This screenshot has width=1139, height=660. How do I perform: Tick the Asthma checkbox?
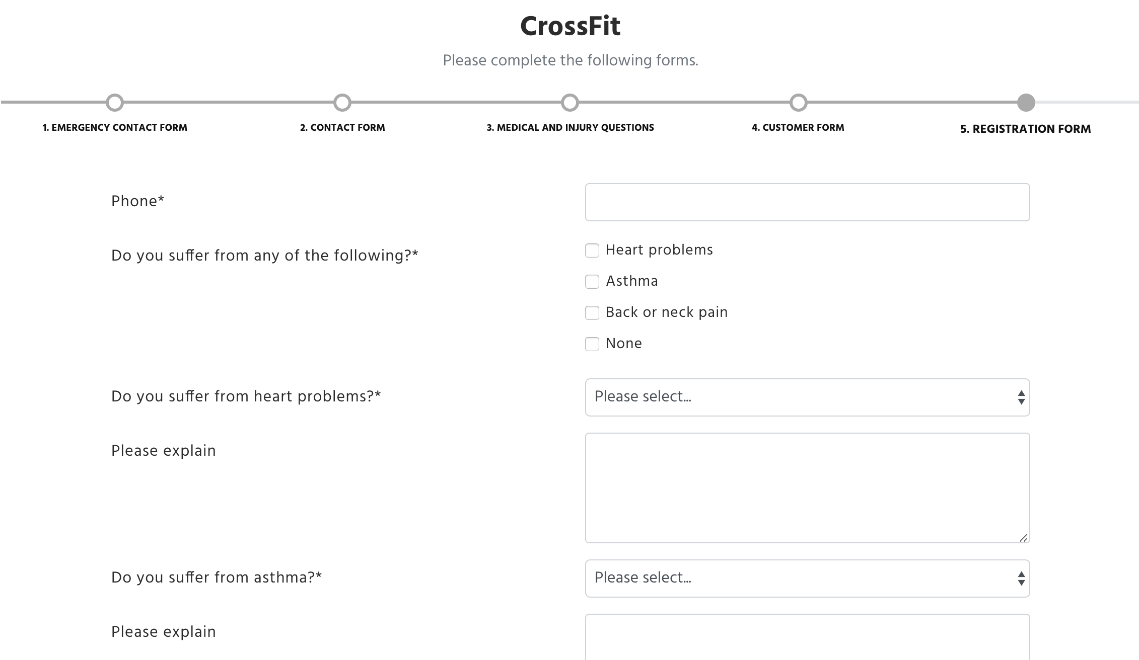592,282
